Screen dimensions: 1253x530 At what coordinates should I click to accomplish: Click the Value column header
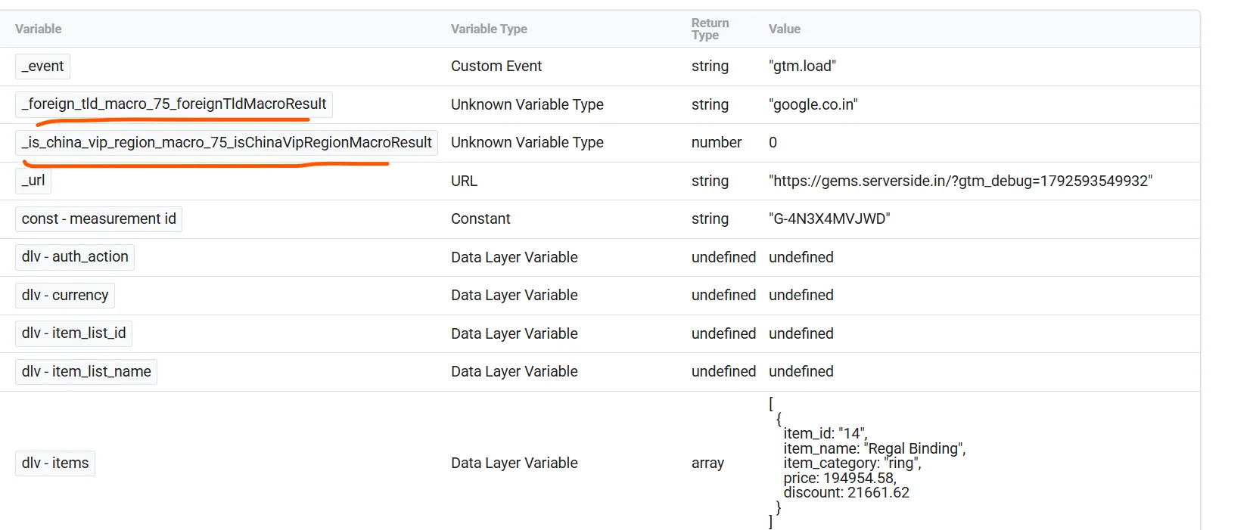click(785, 29)
